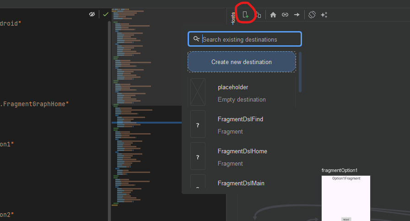
Task: Click the sparkle stars toolbar icon
Action: (324, 15)
